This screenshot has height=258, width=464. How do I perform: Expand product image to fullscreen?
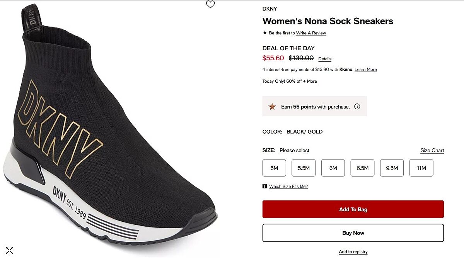[x=10, y=250]
